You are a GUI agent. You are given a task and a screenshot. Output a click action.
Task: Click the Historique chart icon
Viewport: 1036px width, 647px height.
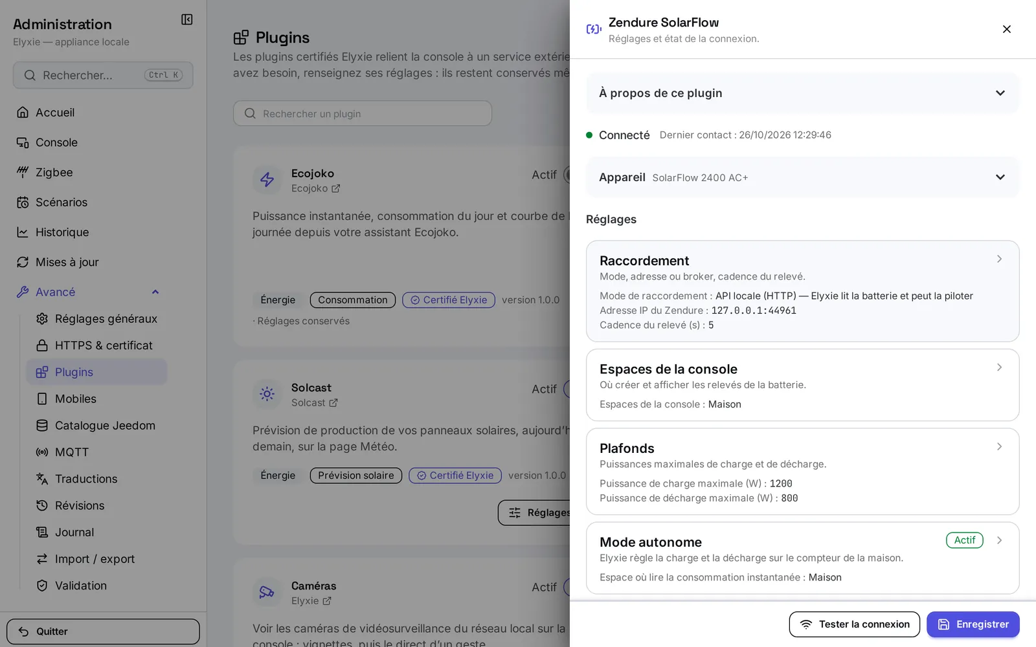pos(23,232)
